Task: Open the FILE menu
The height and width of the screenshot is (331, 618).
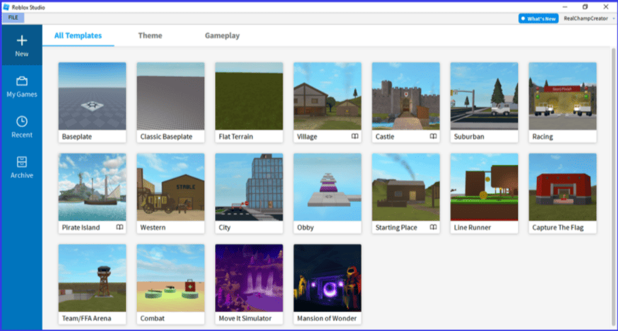Action: [13, 18]
